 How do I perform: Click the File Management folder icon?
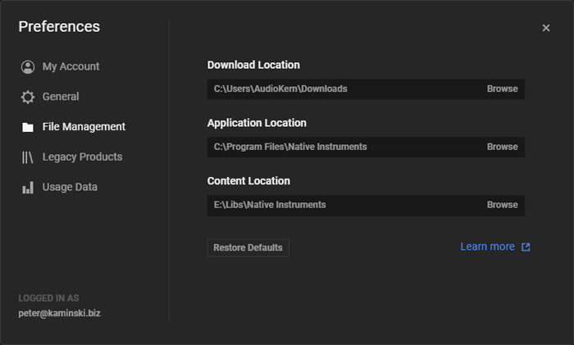tap(28, 127)
